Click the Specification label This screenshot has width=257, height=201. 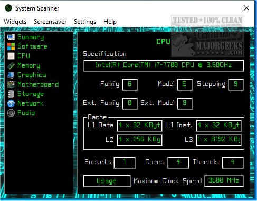pos(104,54)
